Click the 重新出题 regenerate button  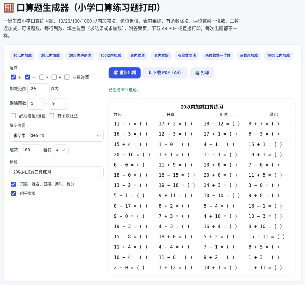(x=125, y=73)
